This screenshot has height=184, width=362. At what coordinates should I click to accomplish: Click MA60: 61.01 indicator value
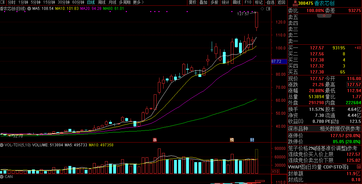click(x=113, y=9)
